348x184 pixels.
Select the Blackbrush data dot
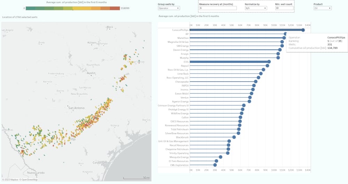point(234,137)
